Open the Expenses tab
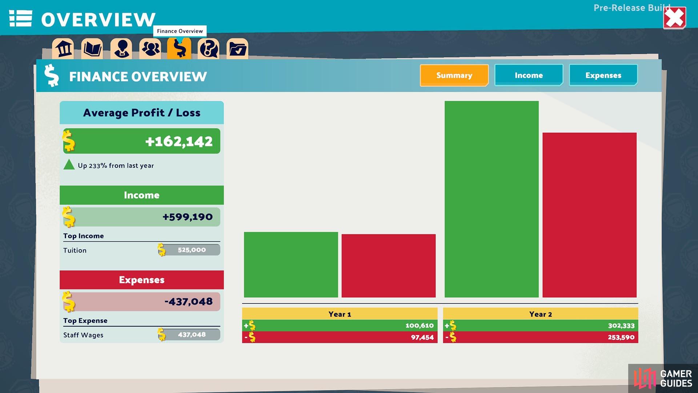The height and width of the screenshot is (393, 698). (603, 75)
